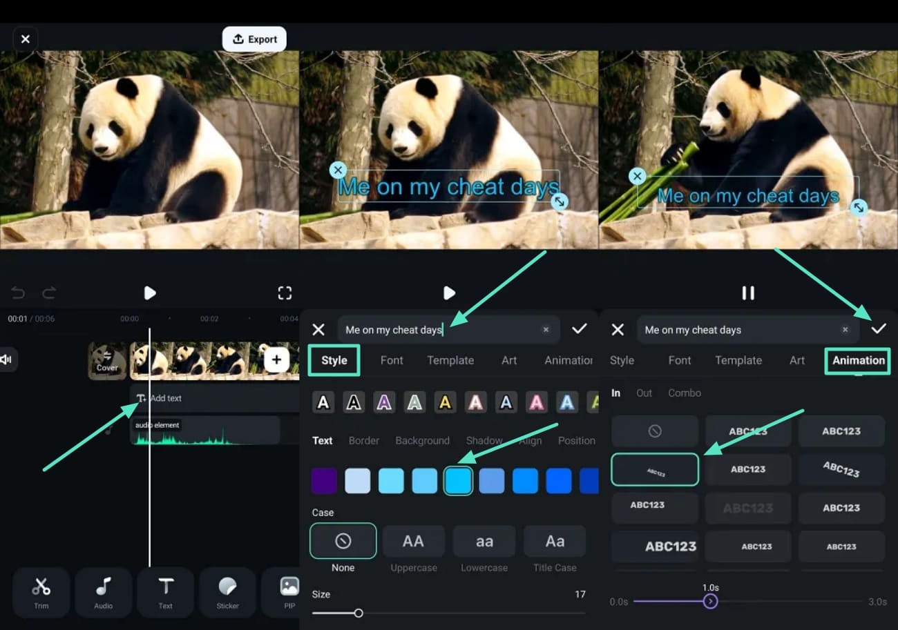Mute the track with speaker icon
Screen dimensions: 898x630
(6, 360)
